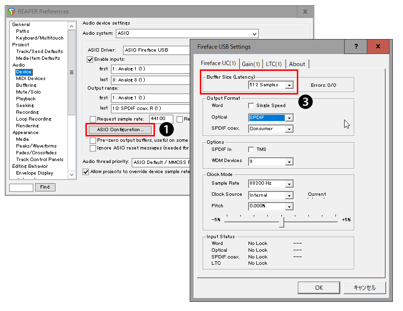Switch to the Gain(1) tab
This screenshot has width=403, height=311.
coord(250,64)
